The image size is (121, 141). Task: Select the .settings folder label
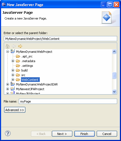point(27,66)
